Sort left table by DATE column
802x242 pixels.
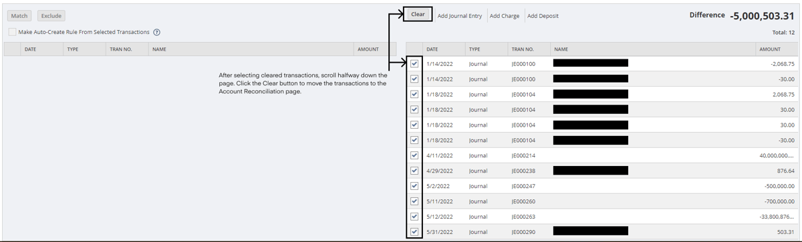[41, 49]
